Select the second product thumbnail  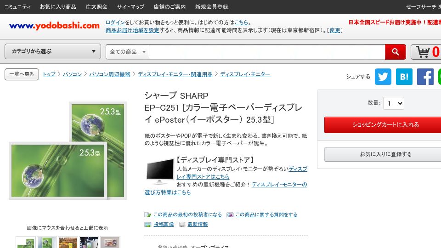[47, 242]
